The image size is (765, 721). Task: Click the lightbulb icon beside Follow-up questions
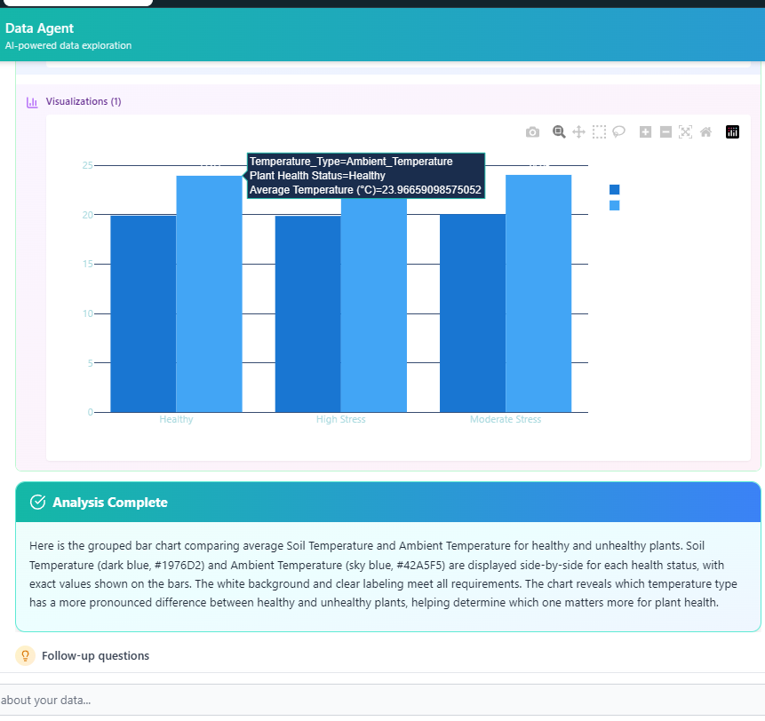pyautogui.click(x=26, y=655)
